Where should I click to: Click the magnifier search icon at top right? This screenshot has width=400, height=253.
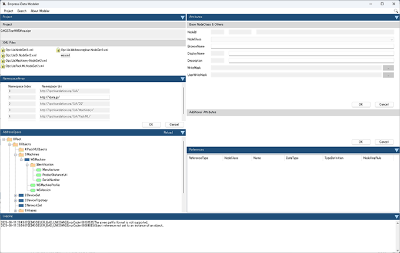coord(396,11)
